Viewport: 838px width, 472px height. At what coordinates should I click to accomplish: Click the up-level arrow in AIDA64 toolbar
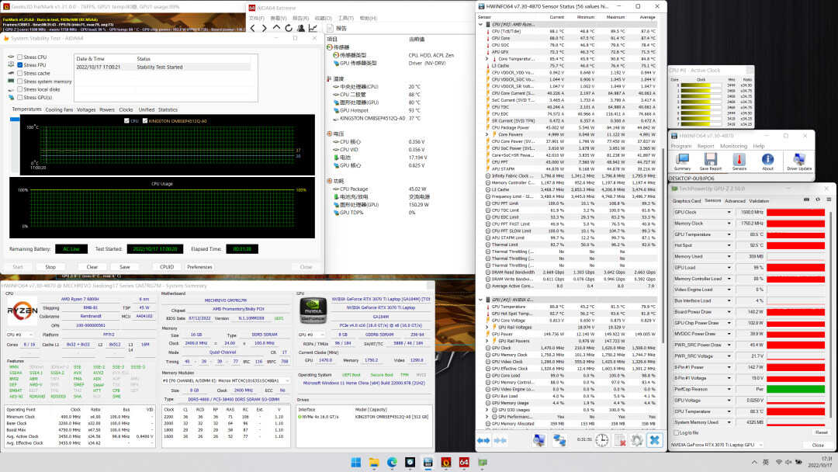(x=276, y=28)
